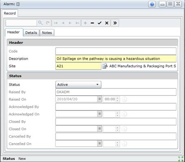Close the Alarm window

tap(178, 4)
